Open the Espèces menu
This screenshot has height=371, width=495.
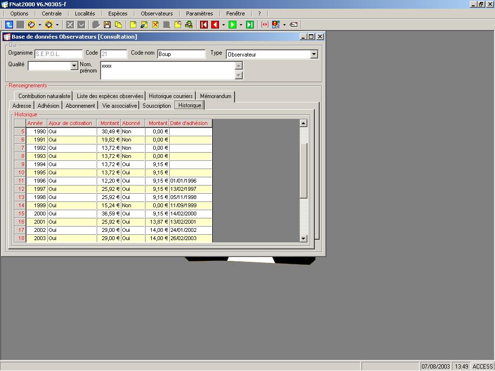pyautogui.click(x=118, y=14)
